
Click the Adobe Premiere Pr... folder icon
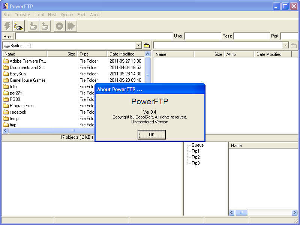tap(6, 61)
